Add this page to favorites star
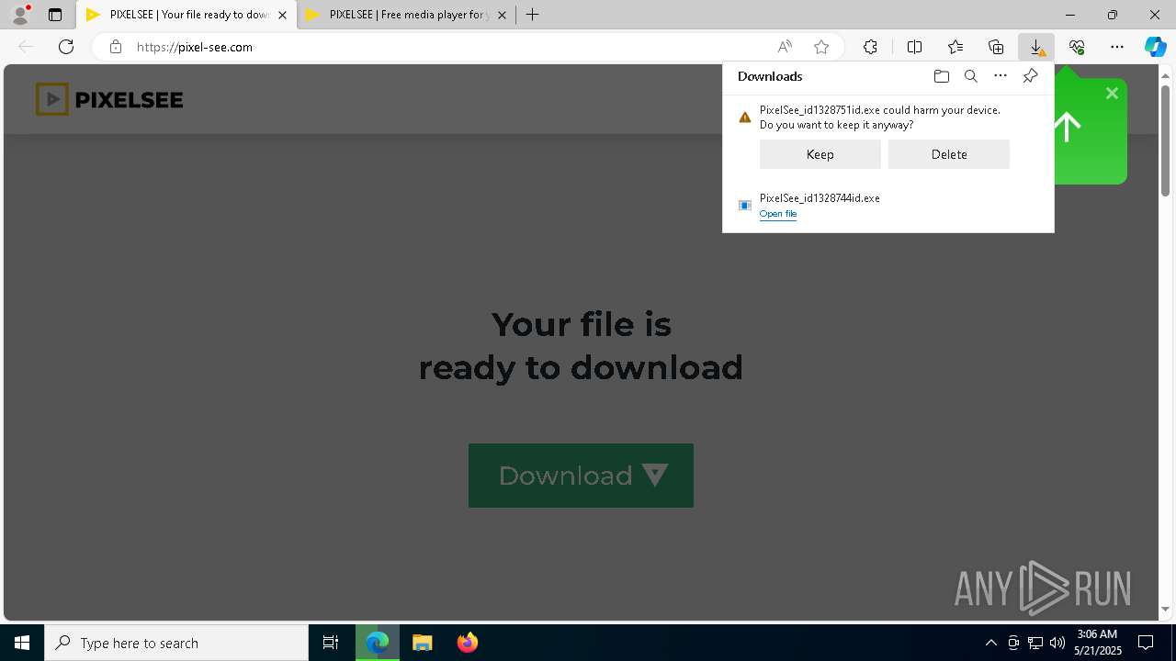The width and height of the screenshot is (1176, 661). (821, 47)
